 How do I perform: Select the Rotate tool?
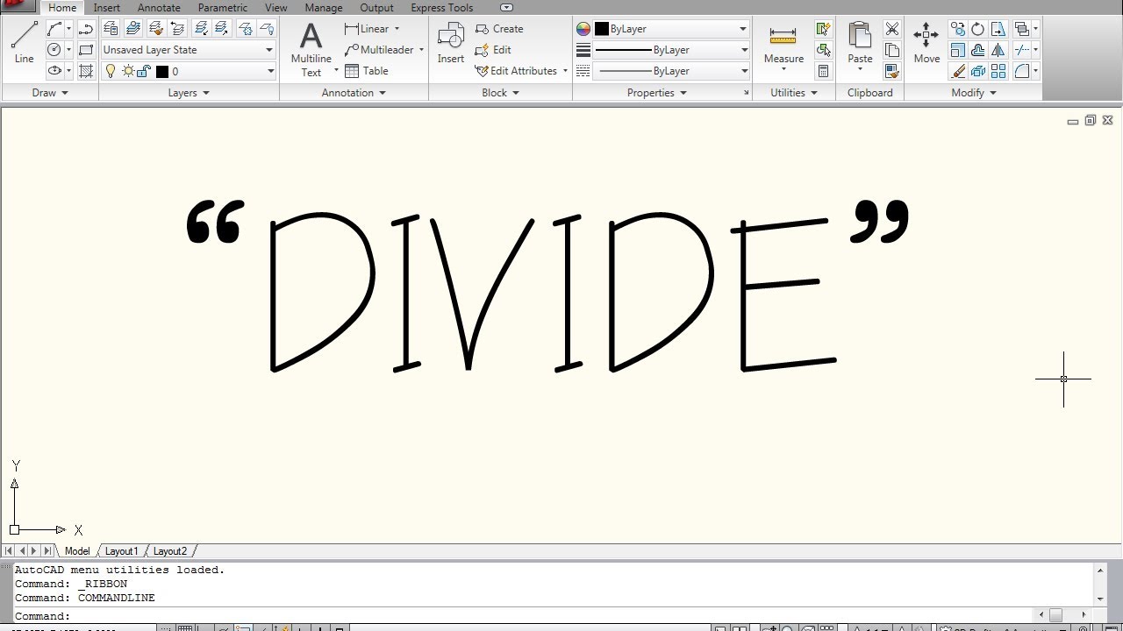click(x=977, y=29)
